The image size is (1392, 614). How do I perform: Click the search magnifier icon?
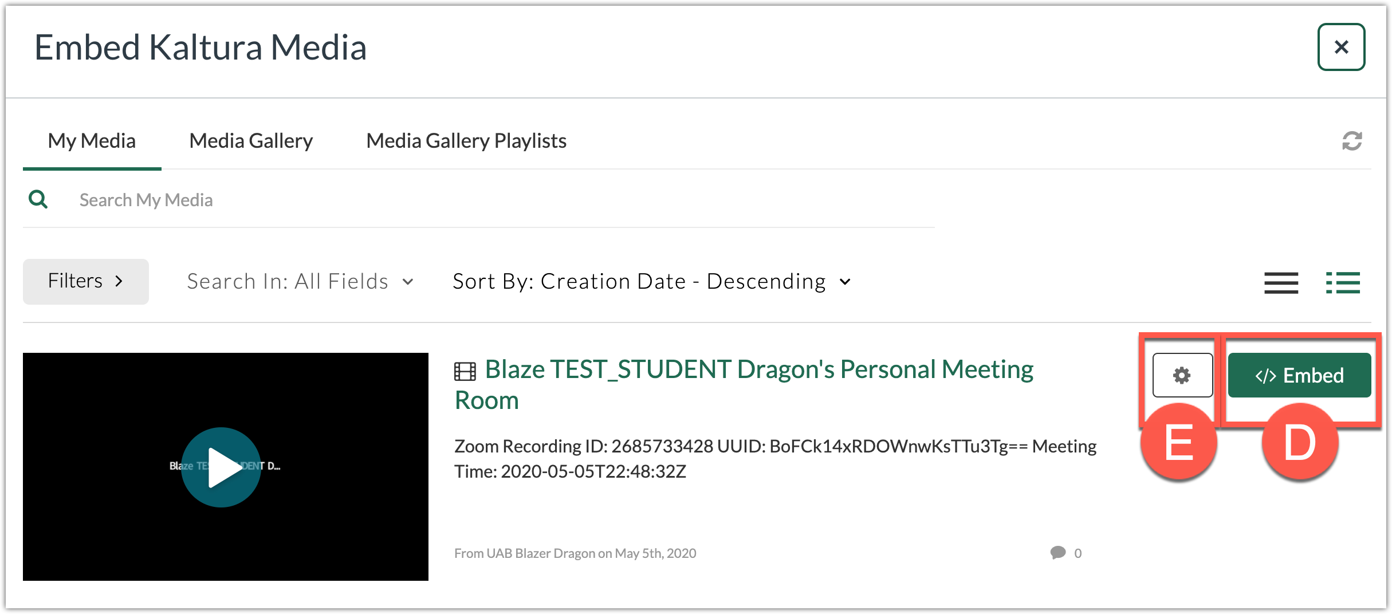pos(38,199)
